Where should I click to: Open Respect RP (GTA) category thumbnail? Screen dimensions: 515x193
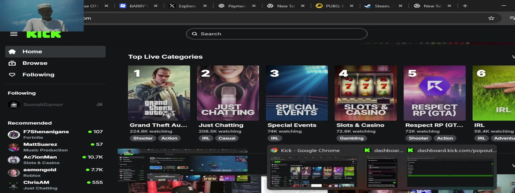click(x=435, y=93)
